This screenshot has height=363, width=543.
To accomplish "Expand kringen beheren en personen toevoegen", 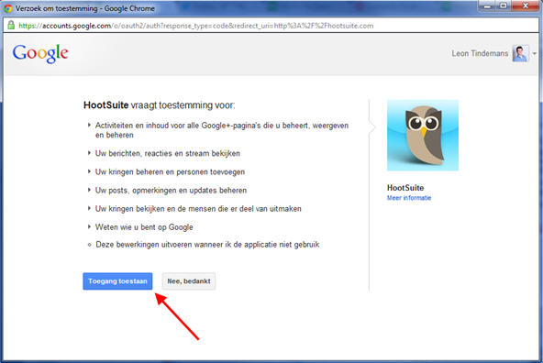I will pyautogui.click(x=89, y=171).
